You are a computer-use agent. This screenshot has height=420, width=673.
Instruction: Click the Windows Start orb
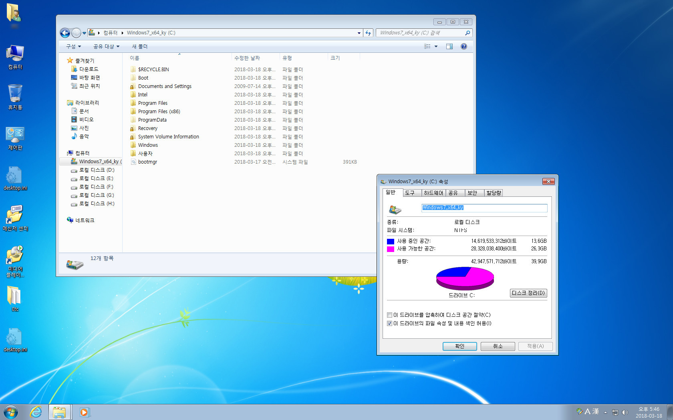10,412
